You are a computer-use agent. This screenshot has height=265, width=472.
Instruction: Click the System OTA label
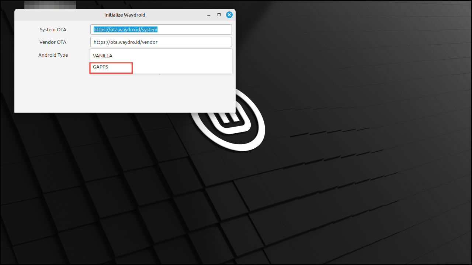pyautogui.click(x=53, y=29)
